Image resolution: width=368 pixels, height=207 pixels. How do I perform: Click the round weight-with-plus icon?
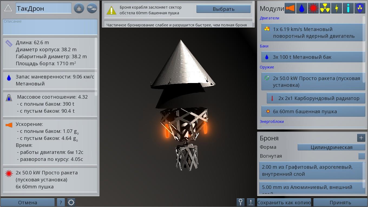click(79, 8)
